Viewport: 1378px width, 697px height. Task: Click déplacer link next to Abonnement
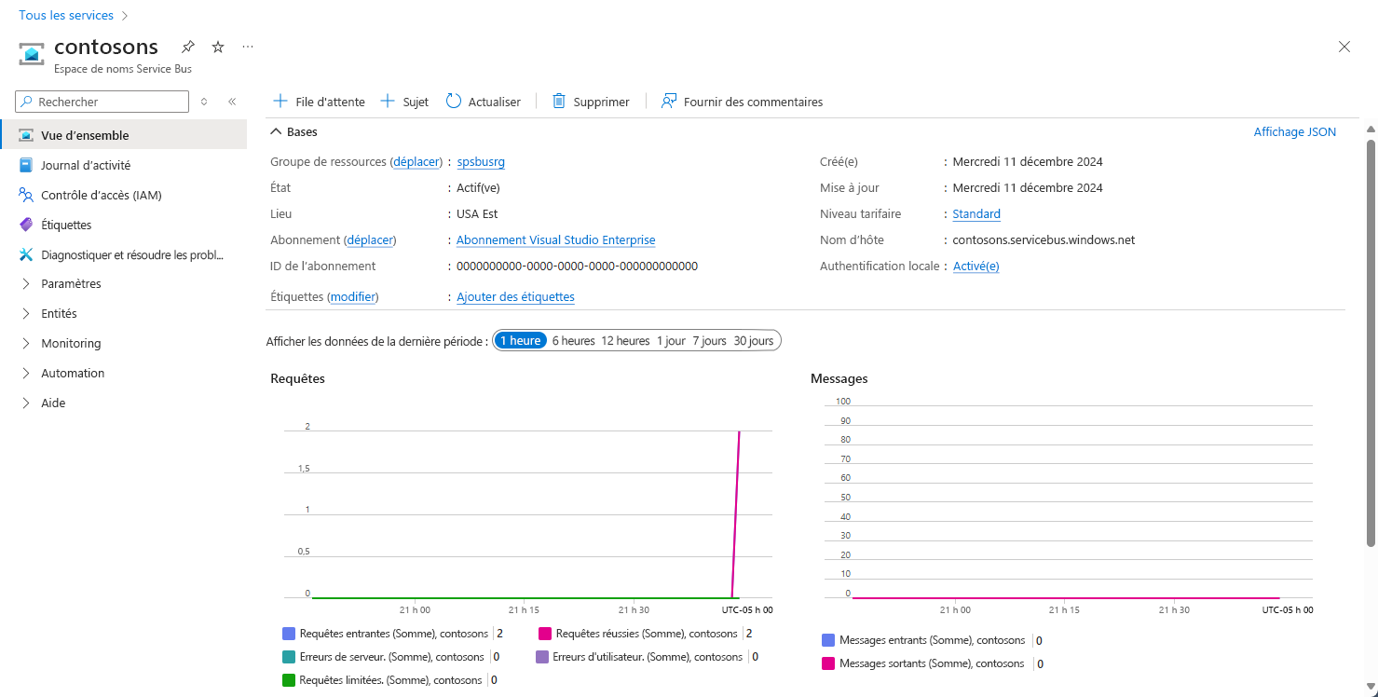(370, 240)
